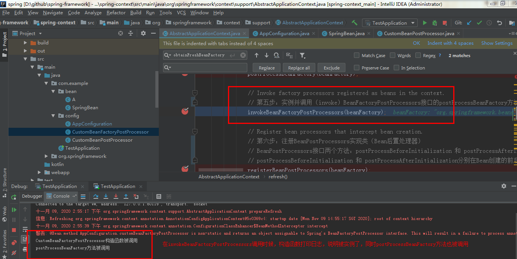517x259 pixels.
Task: Open the Navigate menu
Action: point(53,12)
